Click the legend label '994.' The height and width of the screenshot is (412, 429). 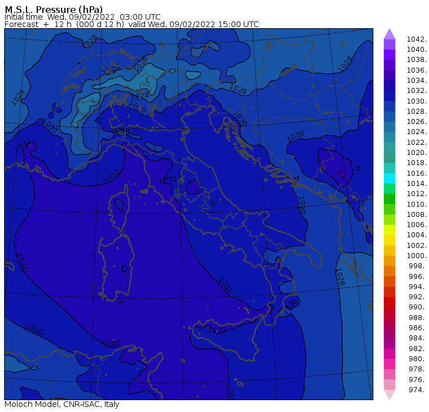(x=417, y=287)
